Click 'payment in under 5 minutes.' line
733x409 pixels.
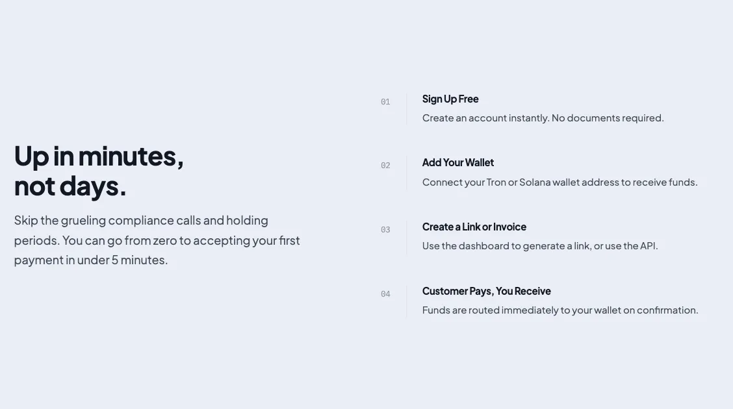(x=91, y=260)
